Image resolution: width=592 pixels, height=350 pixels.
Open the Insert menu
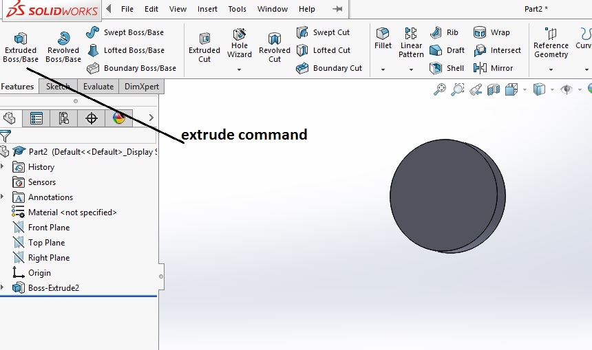point(207,9)
